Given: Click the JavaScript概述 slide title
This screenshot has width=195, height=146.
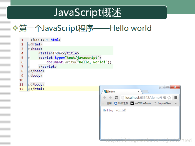Looking at the screenshot, I should (88, 13).
